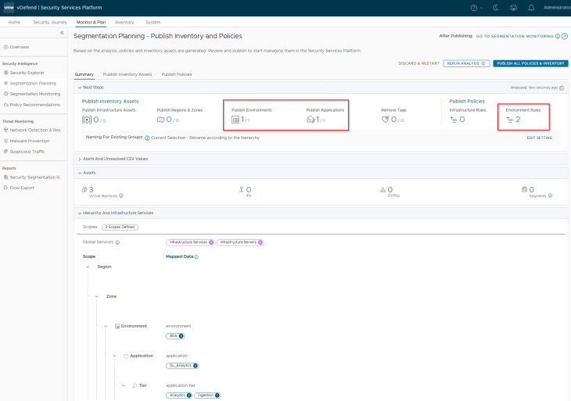Click the Edit Setting link
Screen dimensions: 571x401
pyautogui.click(x=539, y=138)
